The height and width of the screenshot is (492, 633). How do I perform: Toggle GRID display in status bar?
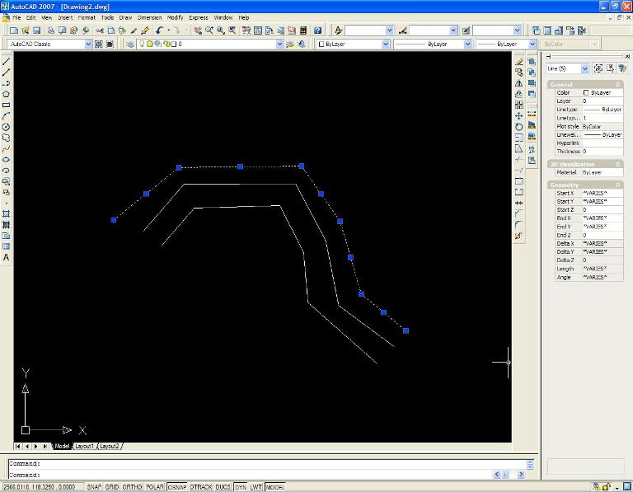click(x=112, y=487)
